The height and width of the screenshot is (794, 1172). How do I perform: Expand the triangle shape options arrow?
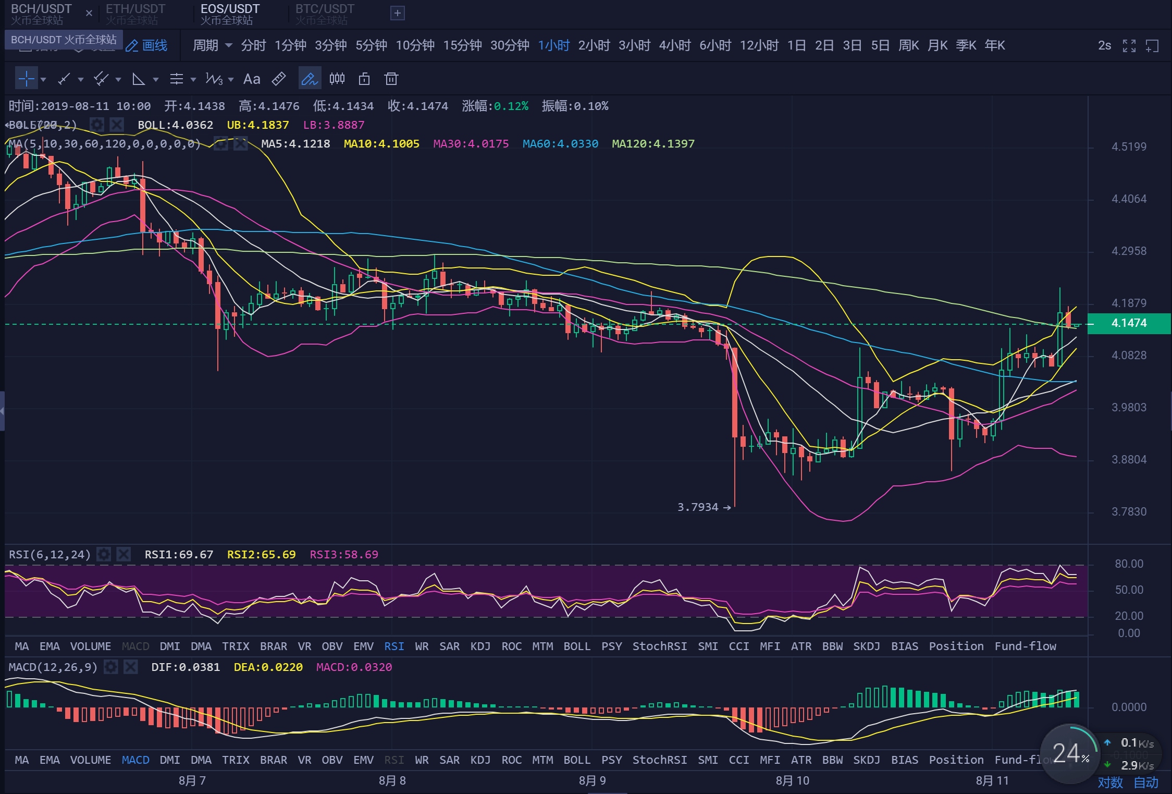[x=156, y=79]
